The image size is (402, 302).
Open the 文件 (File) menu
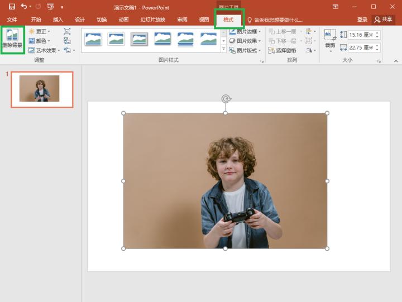click(x=12, y=20)
